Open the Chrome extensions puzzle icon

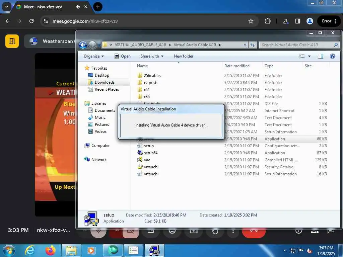click(268, 21)
